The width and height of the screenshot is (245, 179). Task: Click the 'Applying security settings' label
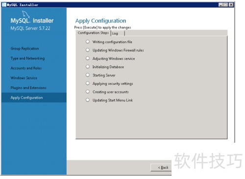point(113,83)
